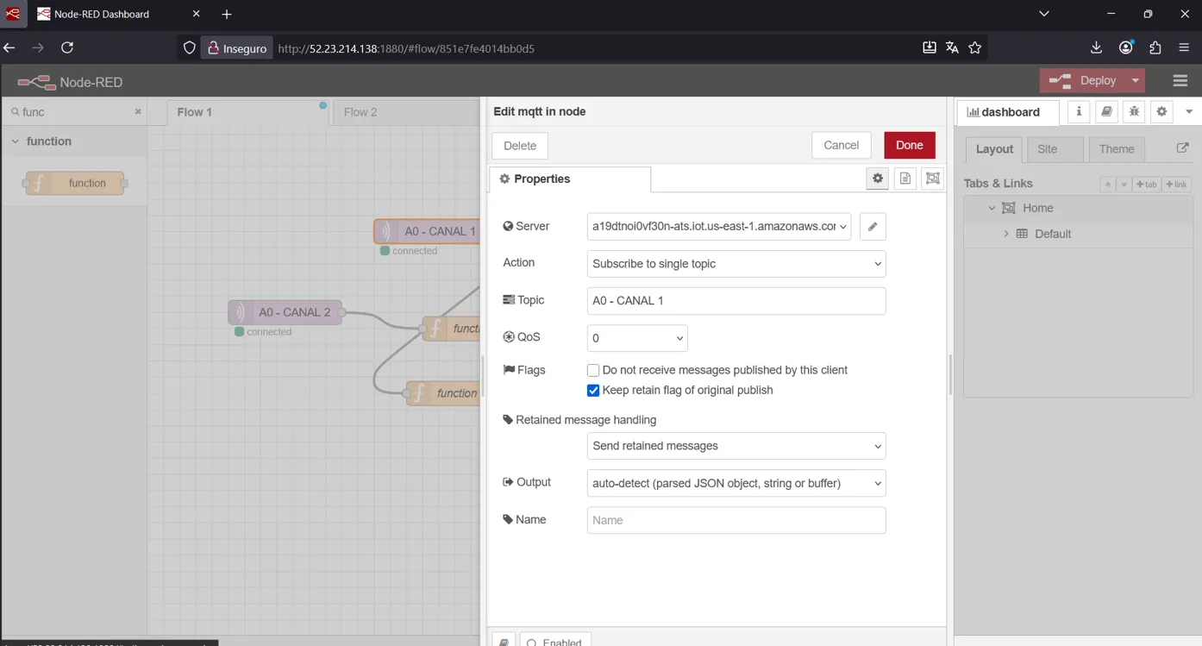Open node appearance settings icon

tap(932, 179)
